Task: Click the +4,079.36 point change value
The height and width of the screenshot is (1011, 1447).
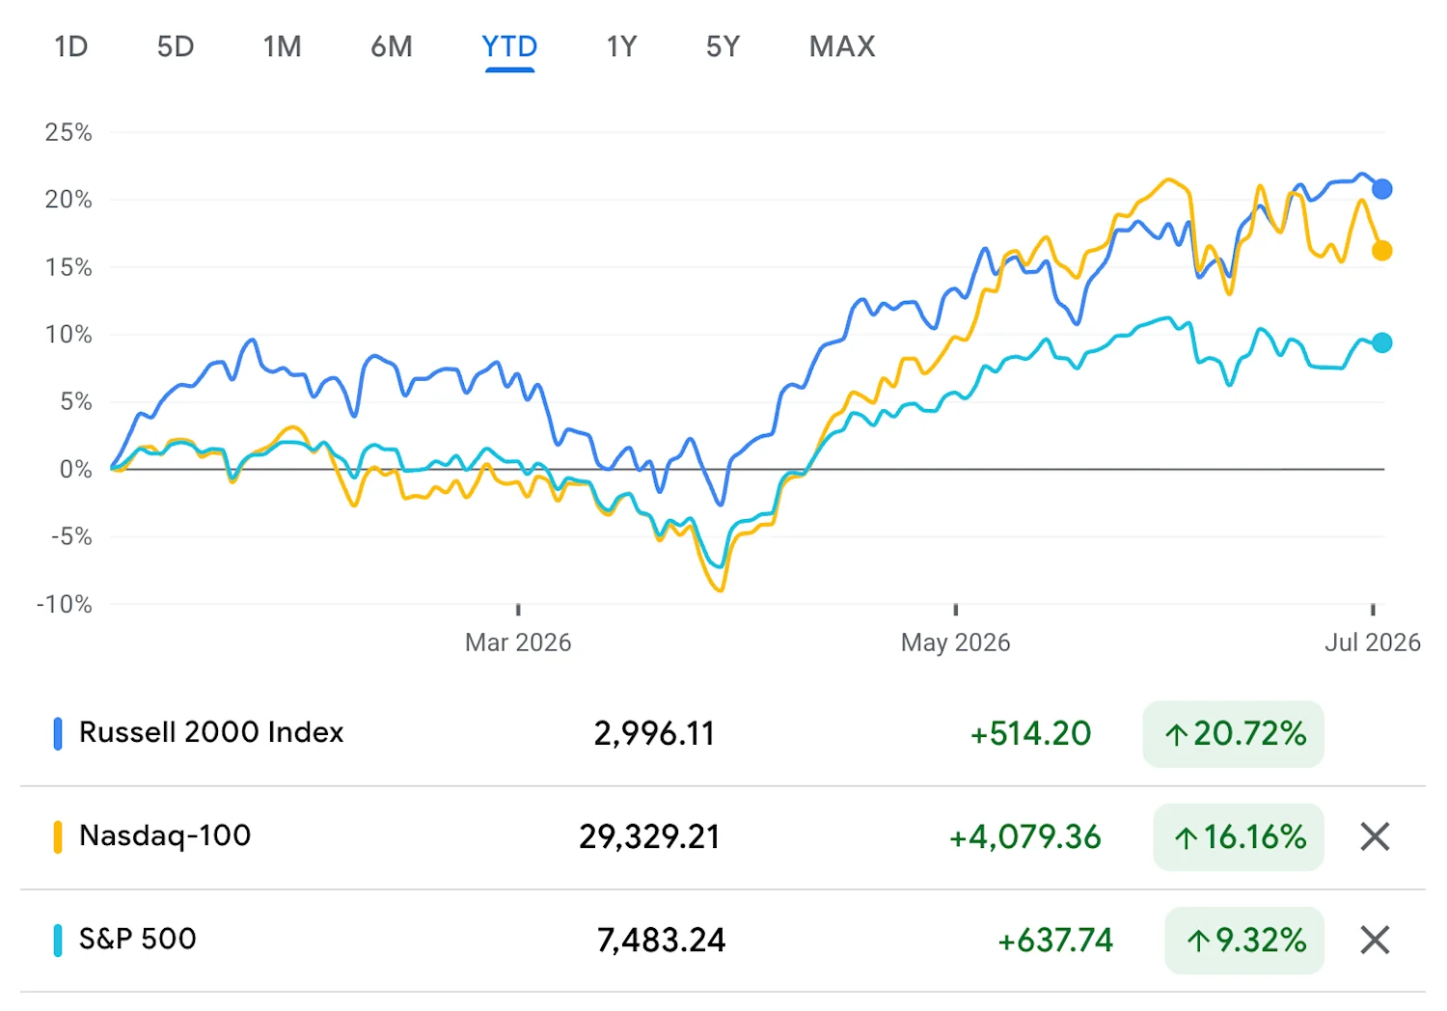Action: (1024, 836)
